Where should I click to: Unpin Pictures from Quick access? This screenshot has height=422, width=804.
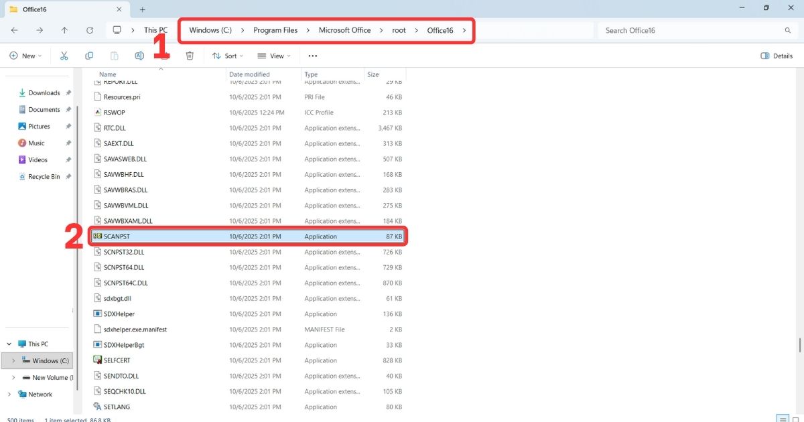coord(68,126)
